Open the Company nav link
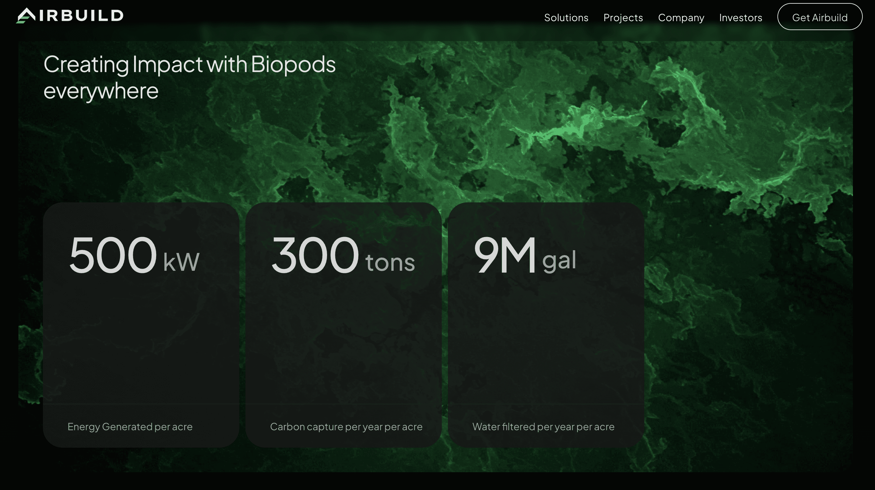 [681, 17]
